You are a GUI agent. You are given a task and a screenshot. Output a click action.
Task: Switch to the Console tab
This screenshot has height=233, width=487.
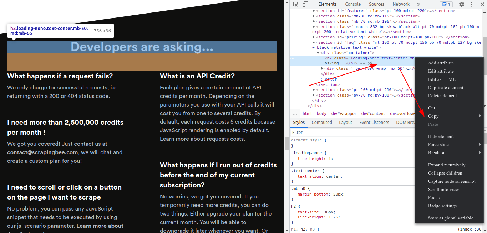click(x=353, y=4)
